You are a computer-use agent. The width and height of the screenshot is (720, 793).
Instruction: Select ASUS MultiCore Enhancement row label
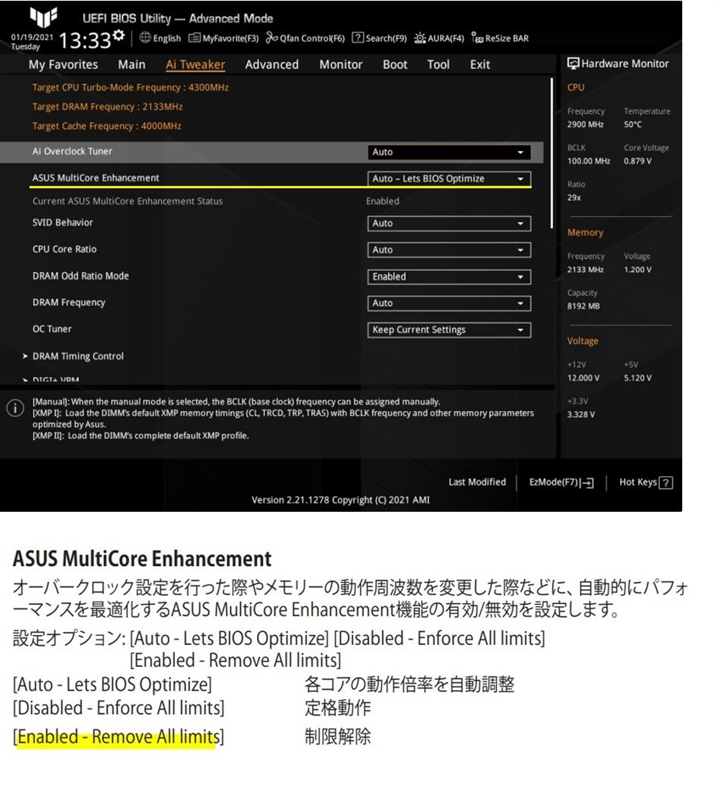pos(95,178)
